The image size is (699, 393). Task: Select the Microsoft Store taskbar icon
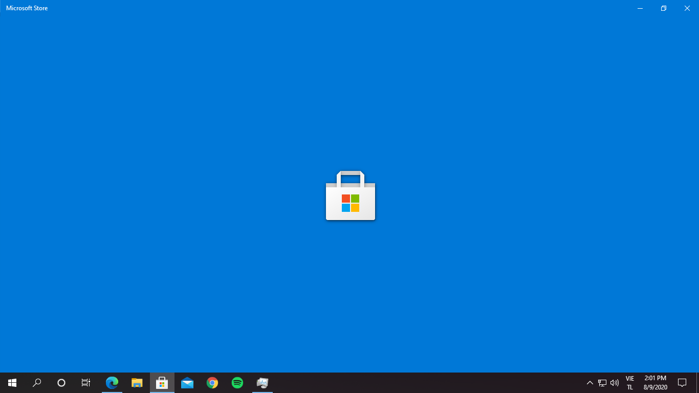(x=162, y=382)
